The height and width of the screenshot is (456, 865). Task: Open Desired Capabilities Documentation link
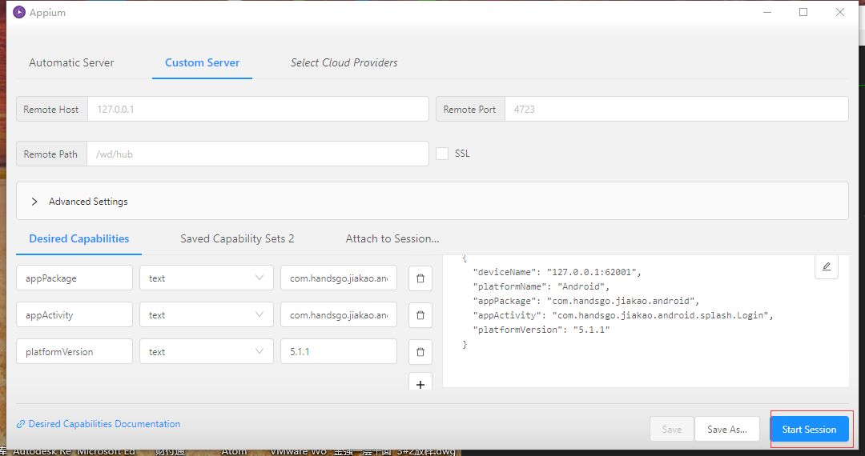click(104, 424)
